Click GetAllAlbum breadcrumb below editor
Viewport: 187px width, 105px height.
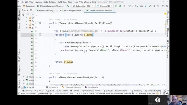(91, 87)
